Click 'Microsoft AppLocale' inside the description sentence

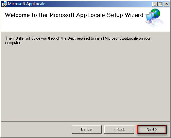point(121,38)
